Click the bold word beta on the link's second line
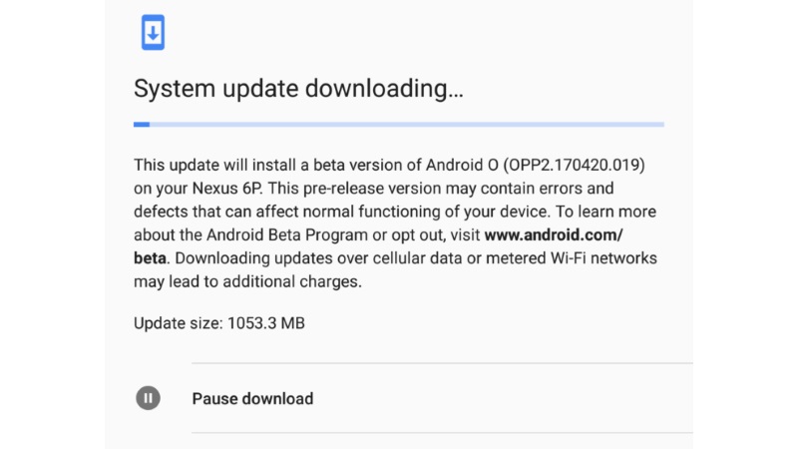Image resolution: width=798 pixels, height=449 pixels. (150, 258)
